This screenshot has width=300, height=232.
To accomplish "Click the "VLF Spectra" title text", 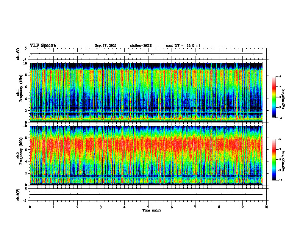I will (x=43, y=45).
